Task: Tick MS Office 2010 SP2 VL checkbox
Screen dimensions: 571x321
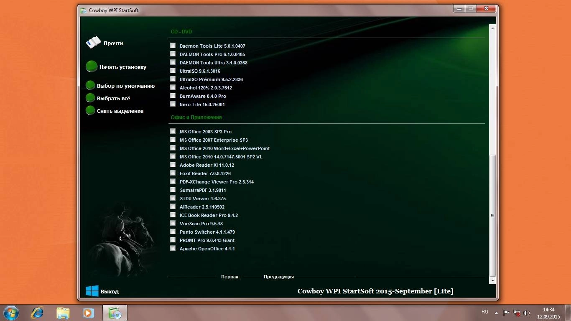Action: [173, 156]
